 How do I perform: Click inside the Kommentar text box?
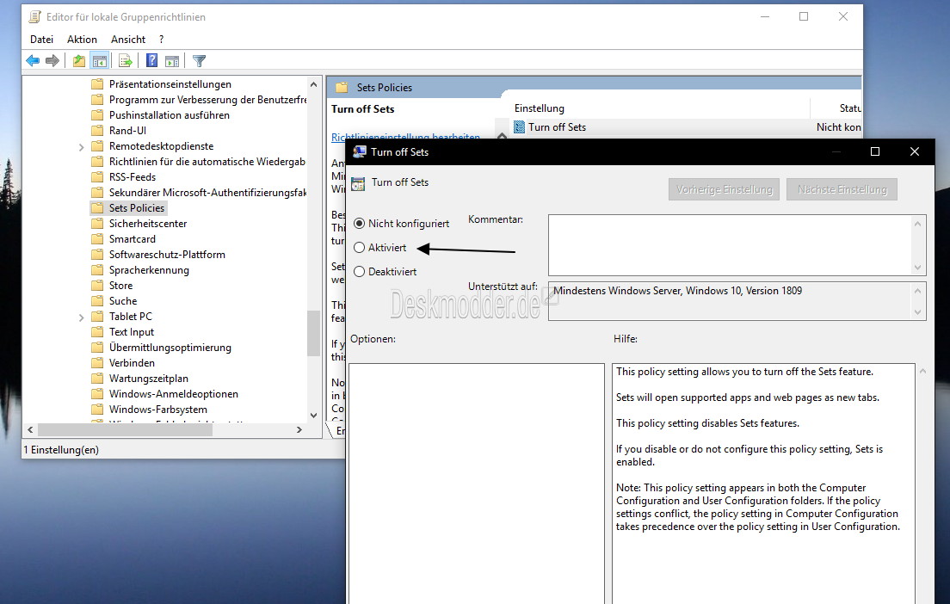(x=730, y=244)
